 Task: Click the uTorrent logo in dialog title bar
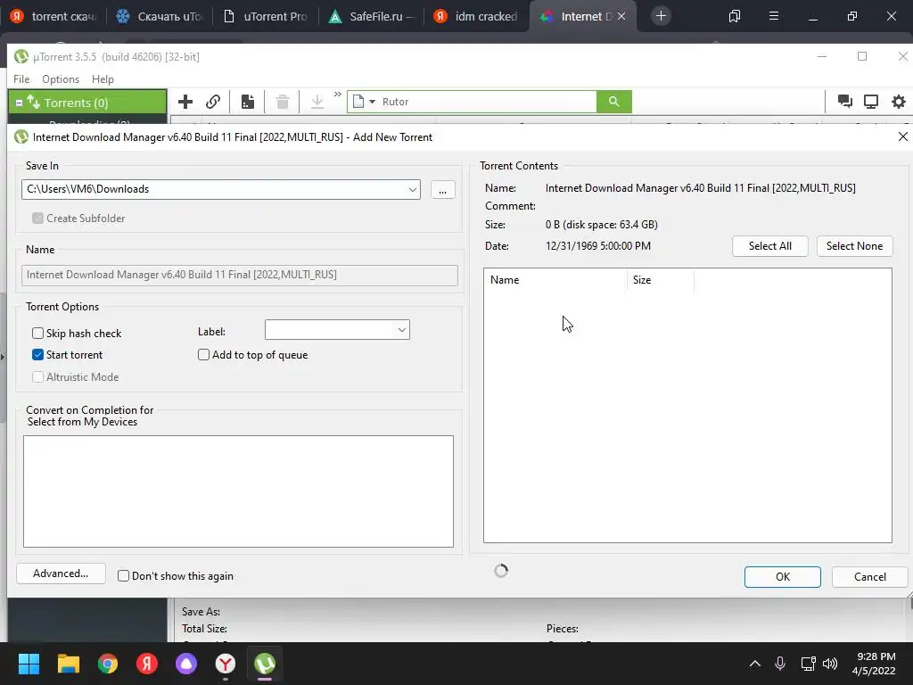coord(21,136)
